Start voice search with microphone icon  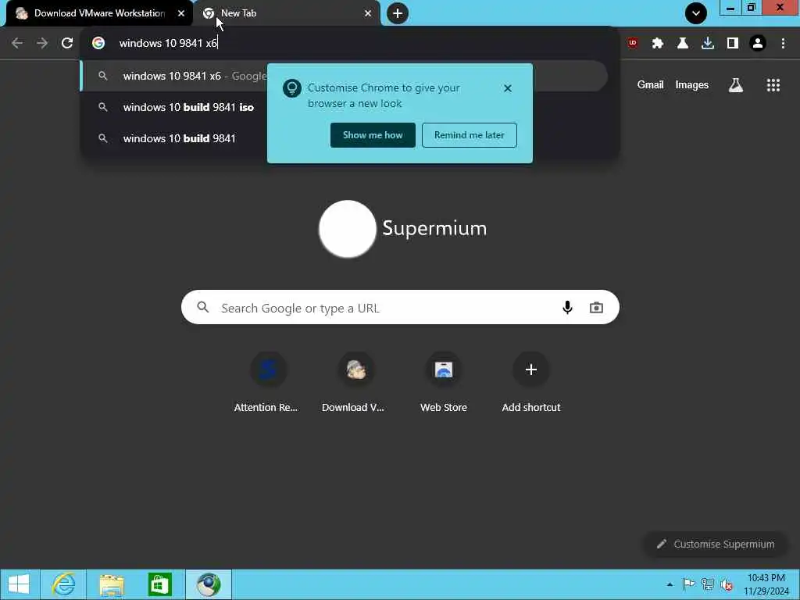pos(567,307)
